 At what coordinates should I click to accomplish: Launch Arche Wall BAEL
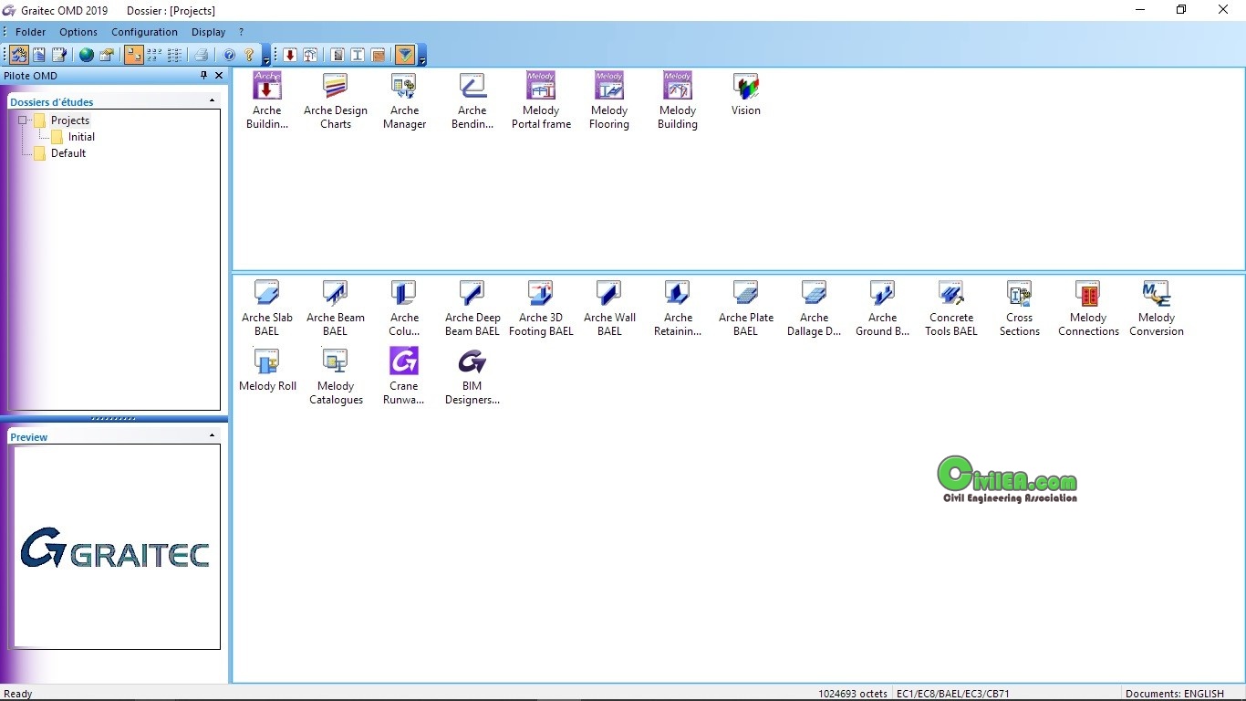tap(609, 308)
